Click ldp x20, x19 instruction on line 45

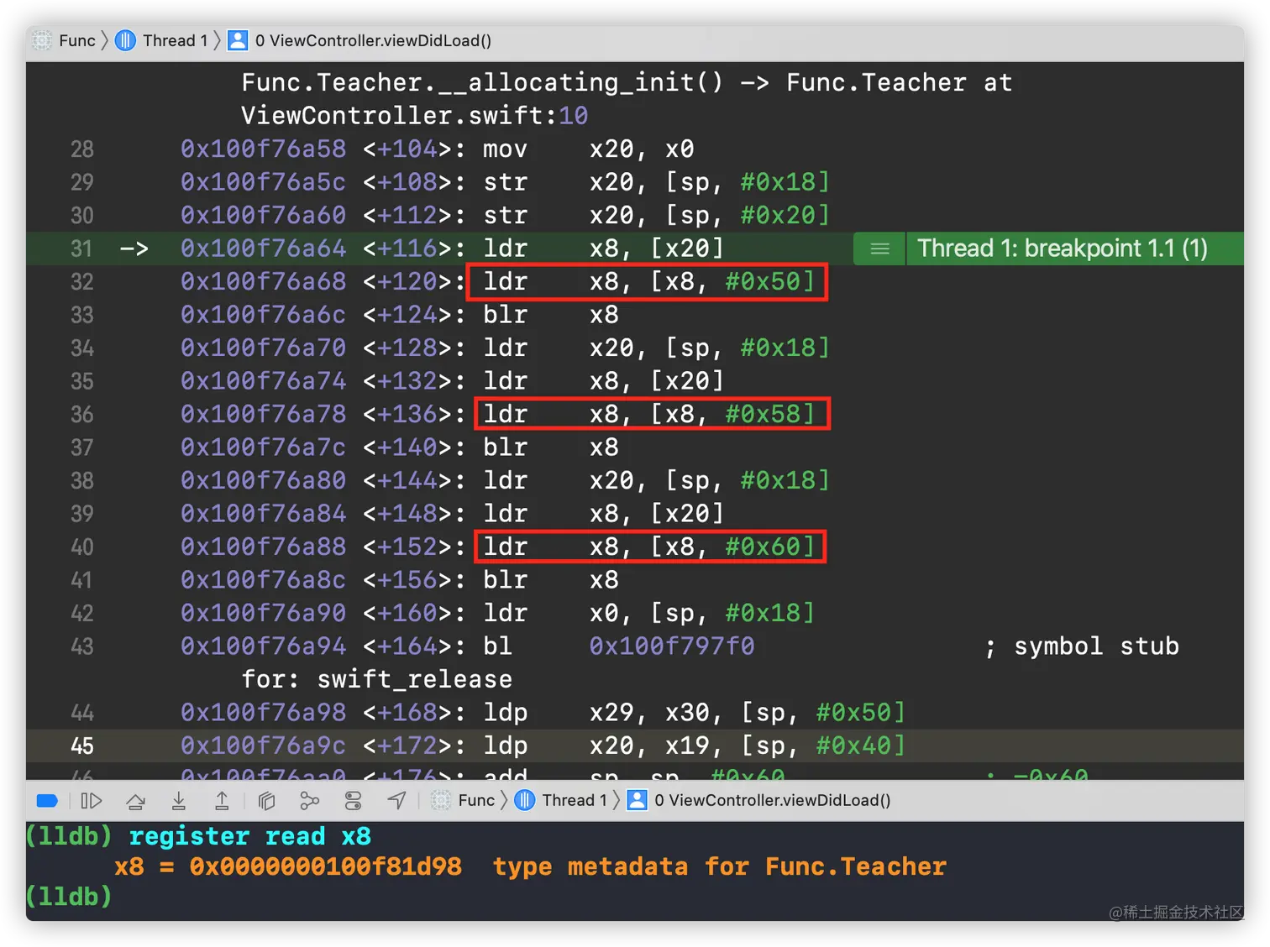pyautogui.click(x=694, y=746)
